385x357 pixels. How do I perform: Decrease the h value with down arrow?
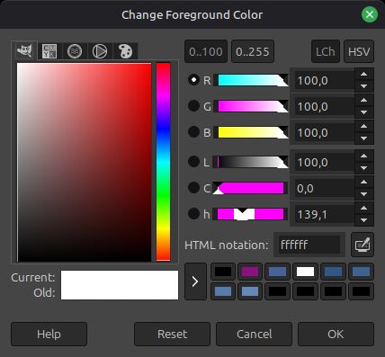(364, 220)
